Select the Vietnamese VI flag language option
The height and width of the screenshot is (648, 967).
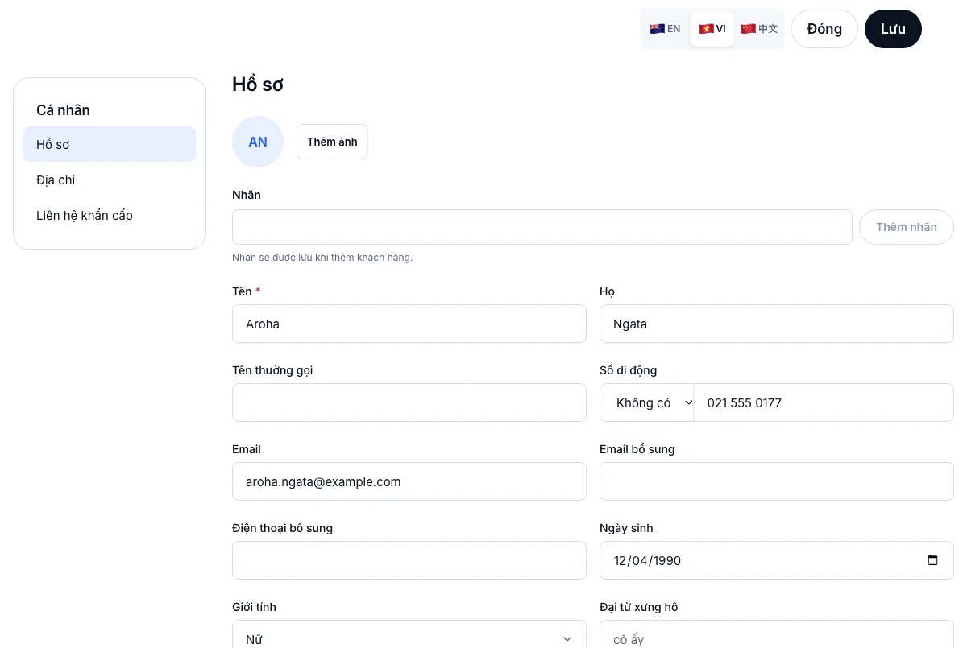pos(712,29)
